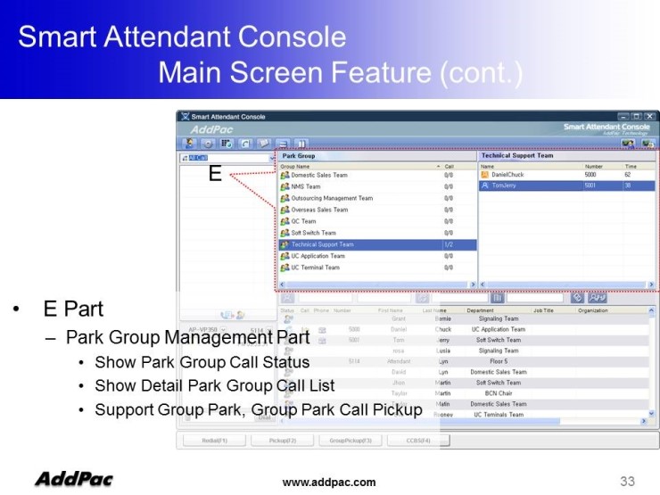Screen dimensions: 660x495
Task: Click the Redial(F1) button
Action: click(x=214, y=441)
